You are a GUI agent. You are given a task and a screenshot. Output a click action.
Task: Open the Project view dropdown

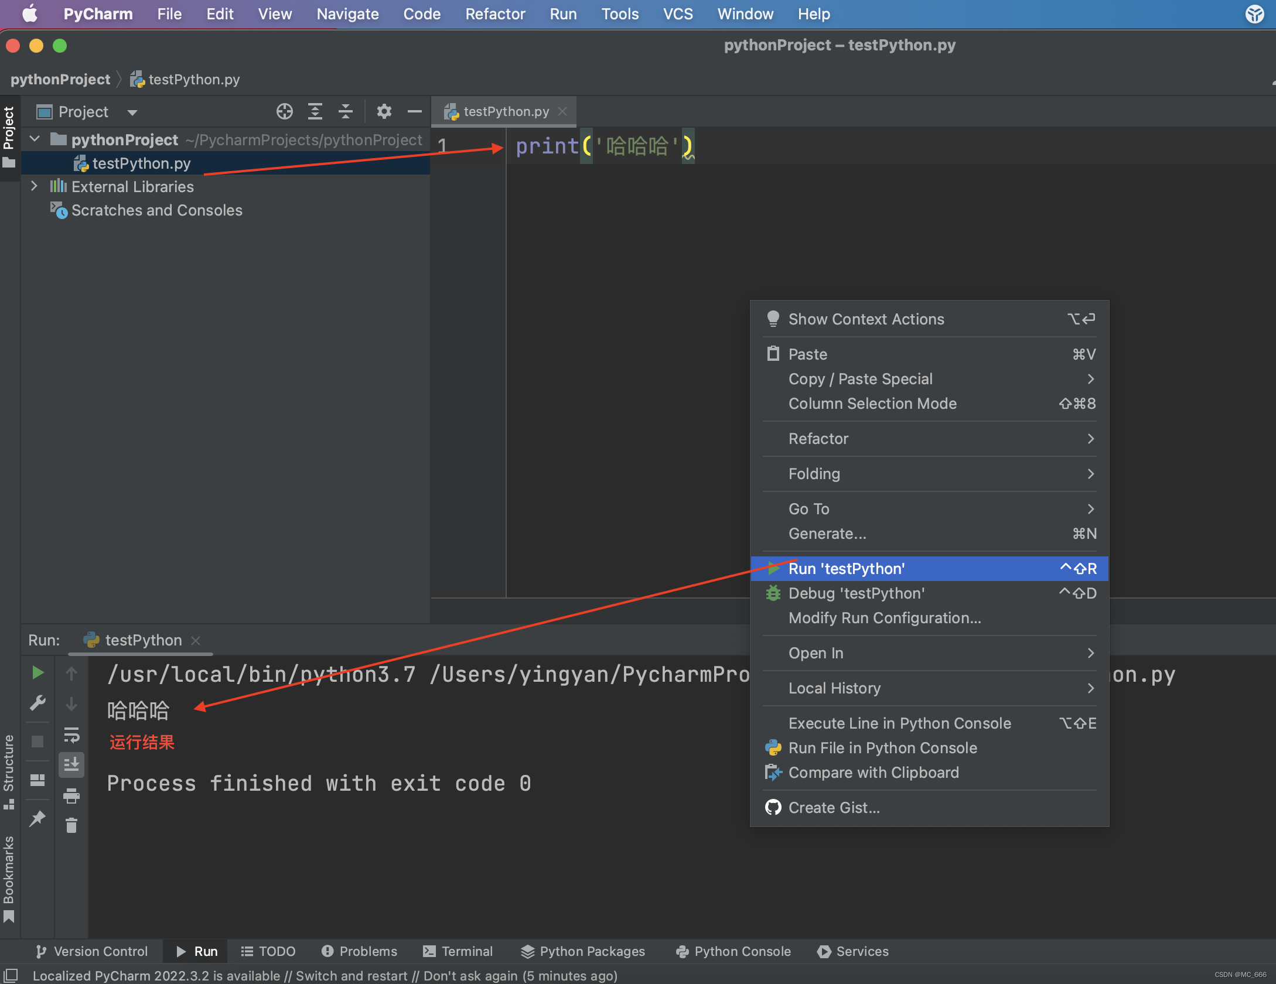click(132, 112)
